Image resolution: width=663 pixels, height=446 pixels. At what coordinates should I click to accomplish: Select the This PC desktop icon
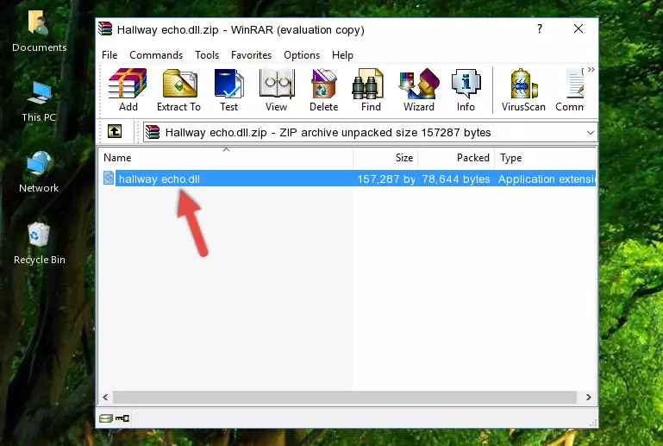coord(39,102)
